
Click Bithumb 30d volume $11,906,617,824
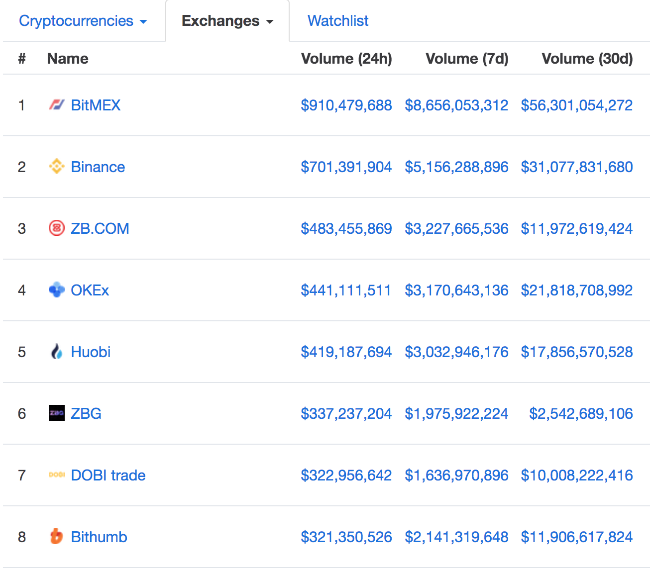point(577,537)
